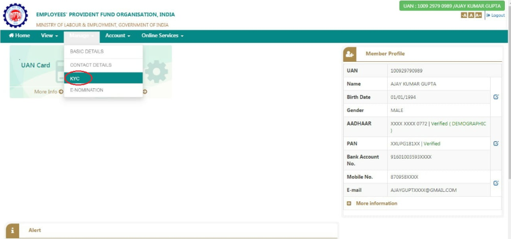
Task: Open the Online Services dropdown
Action: (x=162, y=35)
